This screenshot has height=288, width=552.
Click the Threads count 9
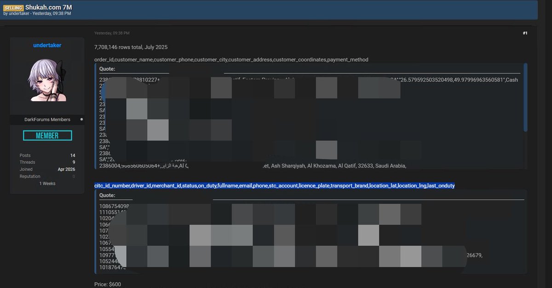click(x=74, y=162)
